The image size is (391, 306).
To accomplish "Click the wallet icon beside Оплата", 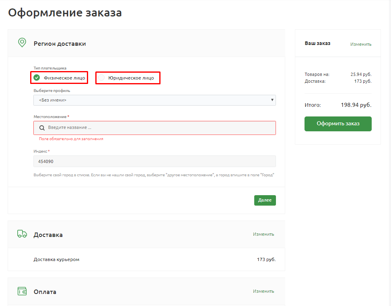I will [22, 291].
